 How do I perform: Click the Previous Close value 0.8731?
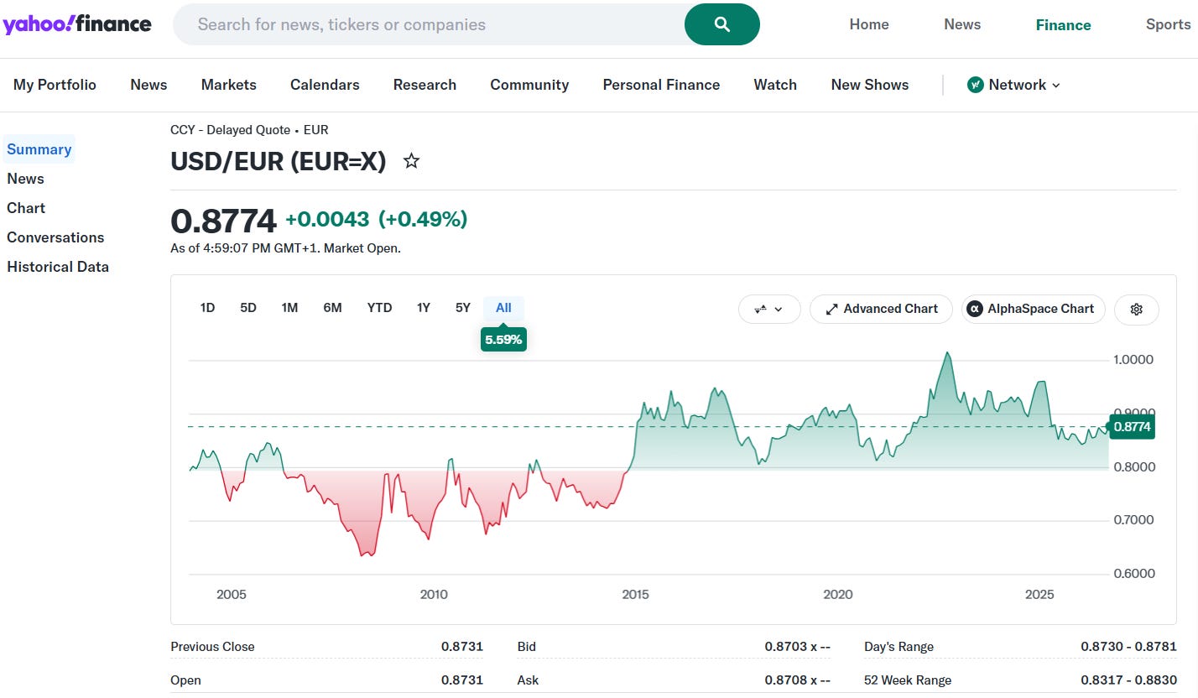coord(462,647)
